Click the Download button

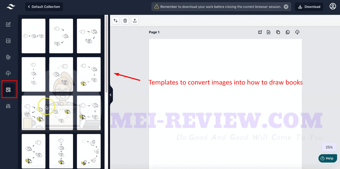pos(309,7)
